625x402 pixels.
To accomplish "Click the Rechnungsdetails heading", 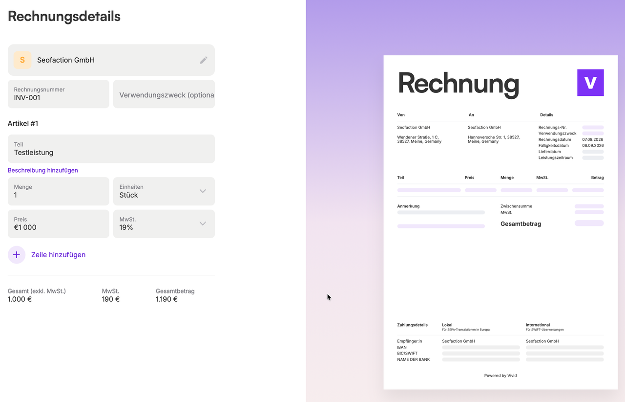I will [x=64, y=16].
